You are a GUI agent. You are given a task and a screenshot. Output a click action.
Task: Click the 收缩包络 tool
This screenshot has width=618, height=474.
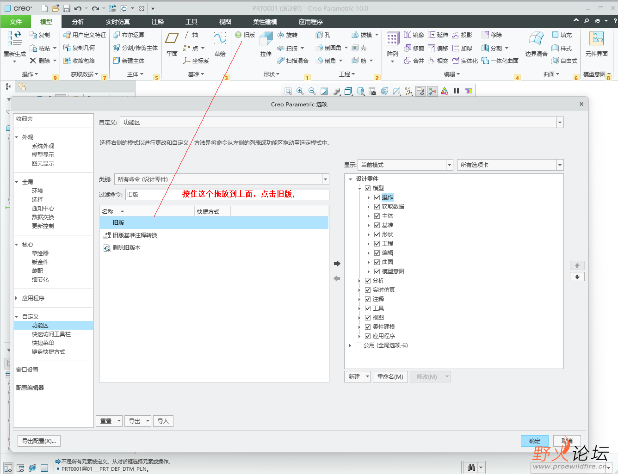[79, 61]
